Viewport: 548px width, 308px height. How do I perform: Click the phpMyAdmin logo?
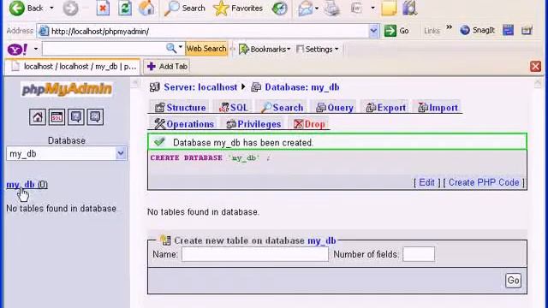pyautogui.click(x=67, y=89)
